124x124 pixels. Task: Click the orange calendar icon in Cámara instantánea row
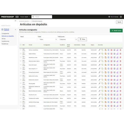[x=105, y=50]
